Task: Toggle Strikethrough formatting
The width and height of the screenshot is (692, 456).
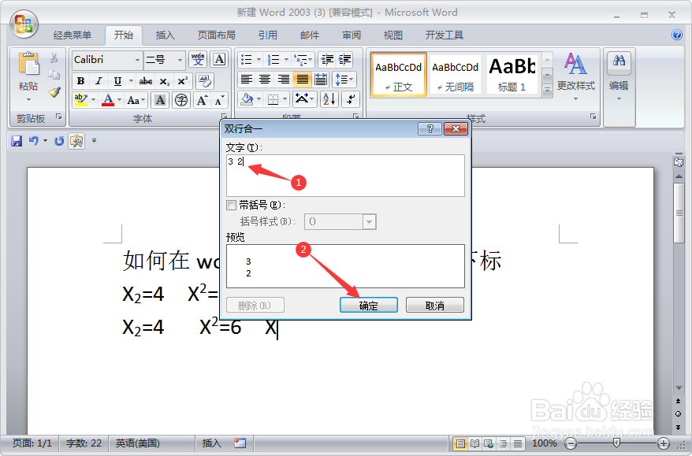Action: coord(146,81)
